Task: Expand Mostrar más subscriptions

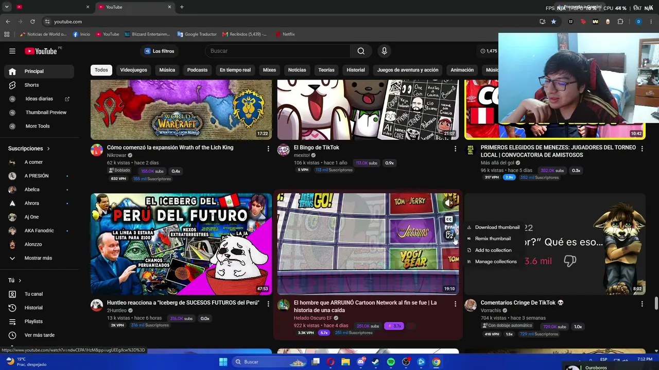Action: [x=38, y=258]
